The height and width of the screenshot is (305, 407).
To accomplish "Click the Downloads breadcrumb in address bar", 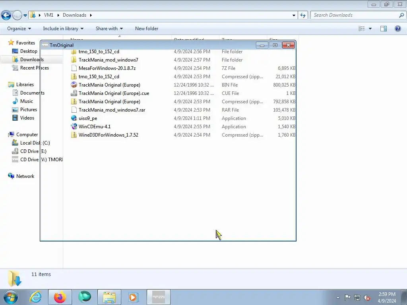I will pos(74,15).
